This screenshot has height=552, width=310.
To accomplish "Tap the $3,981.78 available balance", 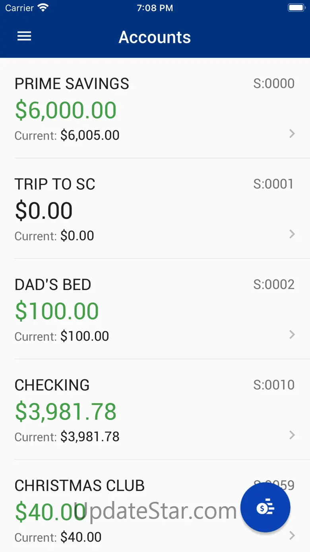I will tap(66, 412).
